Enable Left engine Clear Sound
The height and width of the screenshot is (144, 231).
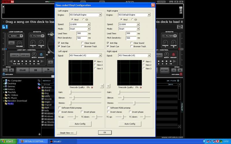click(83, 43)
